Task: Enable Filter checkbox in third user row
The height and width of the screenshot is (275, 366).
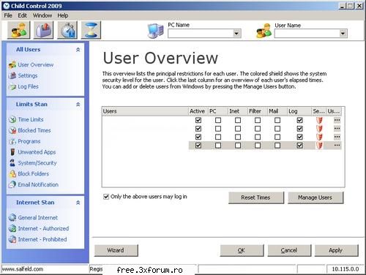Action: tap(258, 137)
